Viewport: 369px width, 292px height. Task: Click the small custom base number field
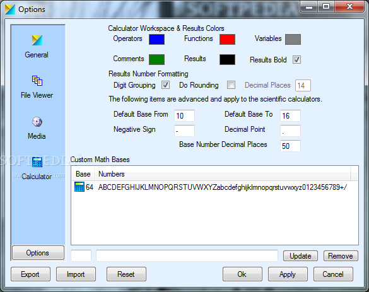pyautogui.click(x=81, y=255)
